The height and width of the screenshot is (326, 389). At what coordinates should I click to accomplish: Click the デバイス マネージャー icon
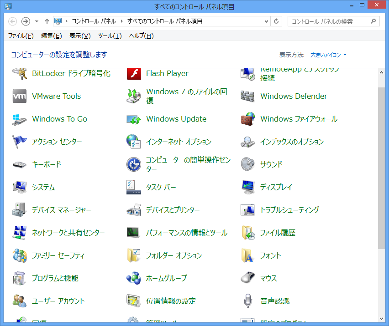[x=20, y=210]
